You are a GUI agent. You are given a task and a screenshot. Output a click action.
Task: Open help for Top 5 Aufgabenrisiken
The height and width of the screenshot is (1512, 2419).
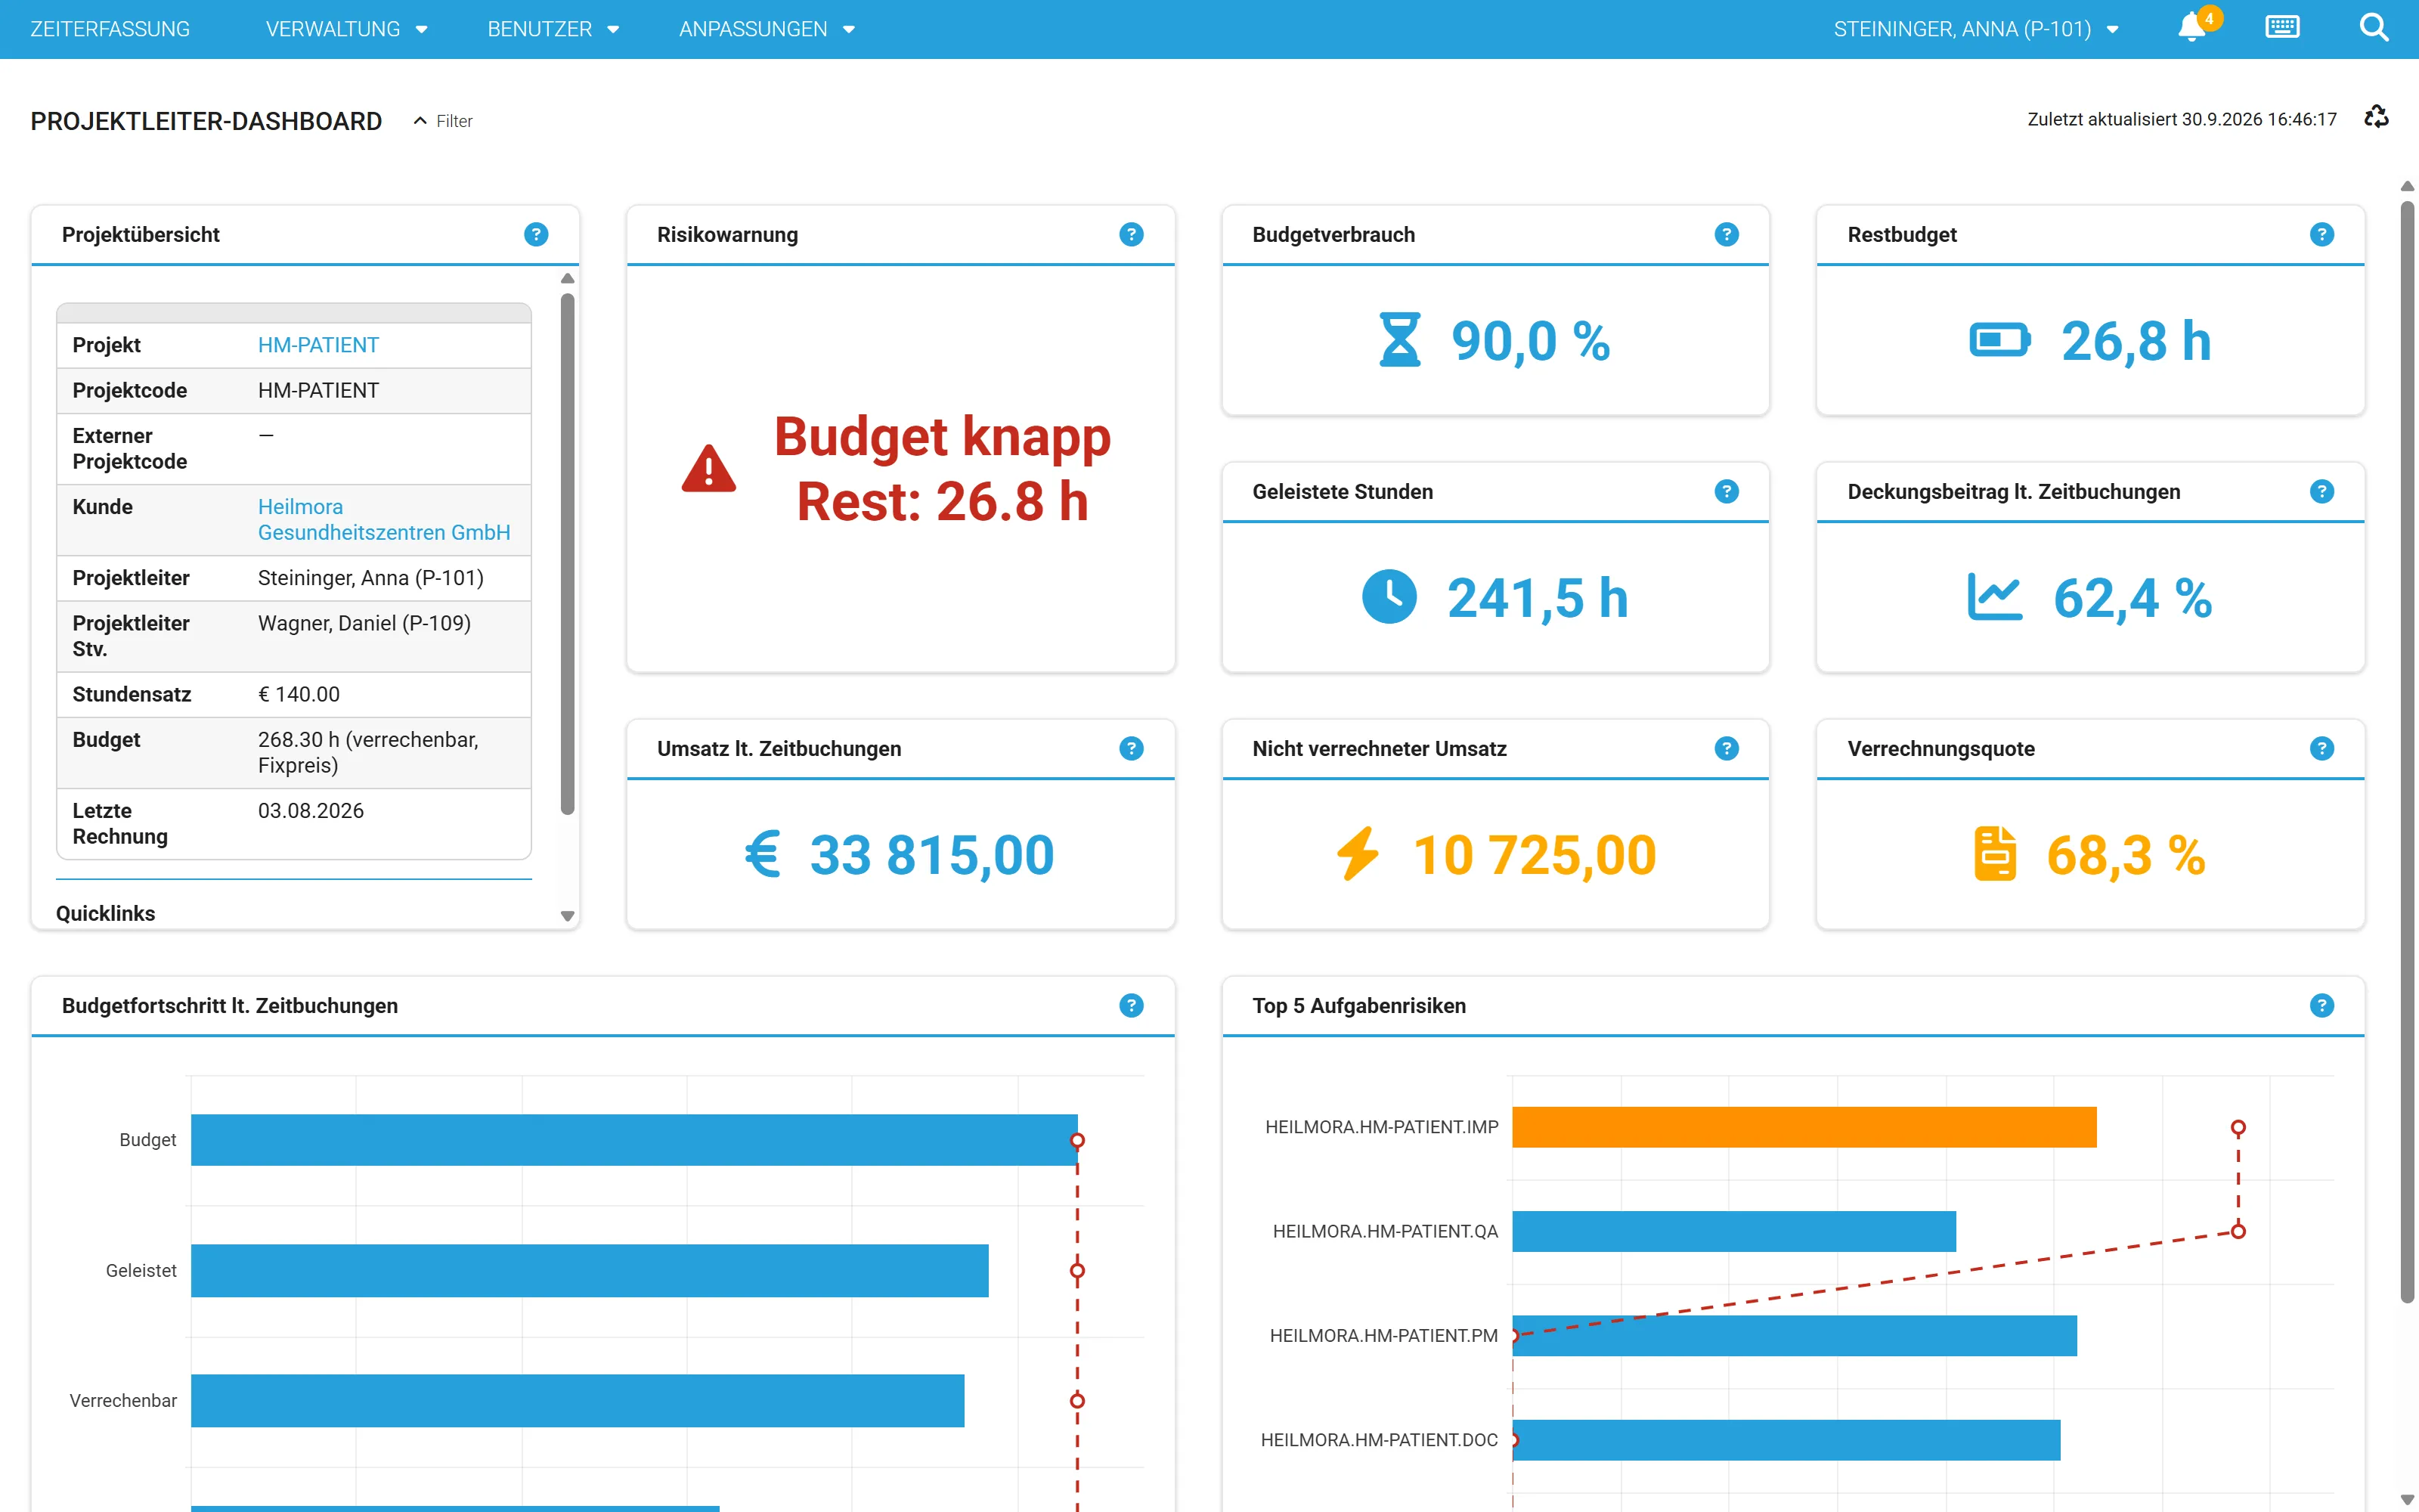coord(2322,1005)
